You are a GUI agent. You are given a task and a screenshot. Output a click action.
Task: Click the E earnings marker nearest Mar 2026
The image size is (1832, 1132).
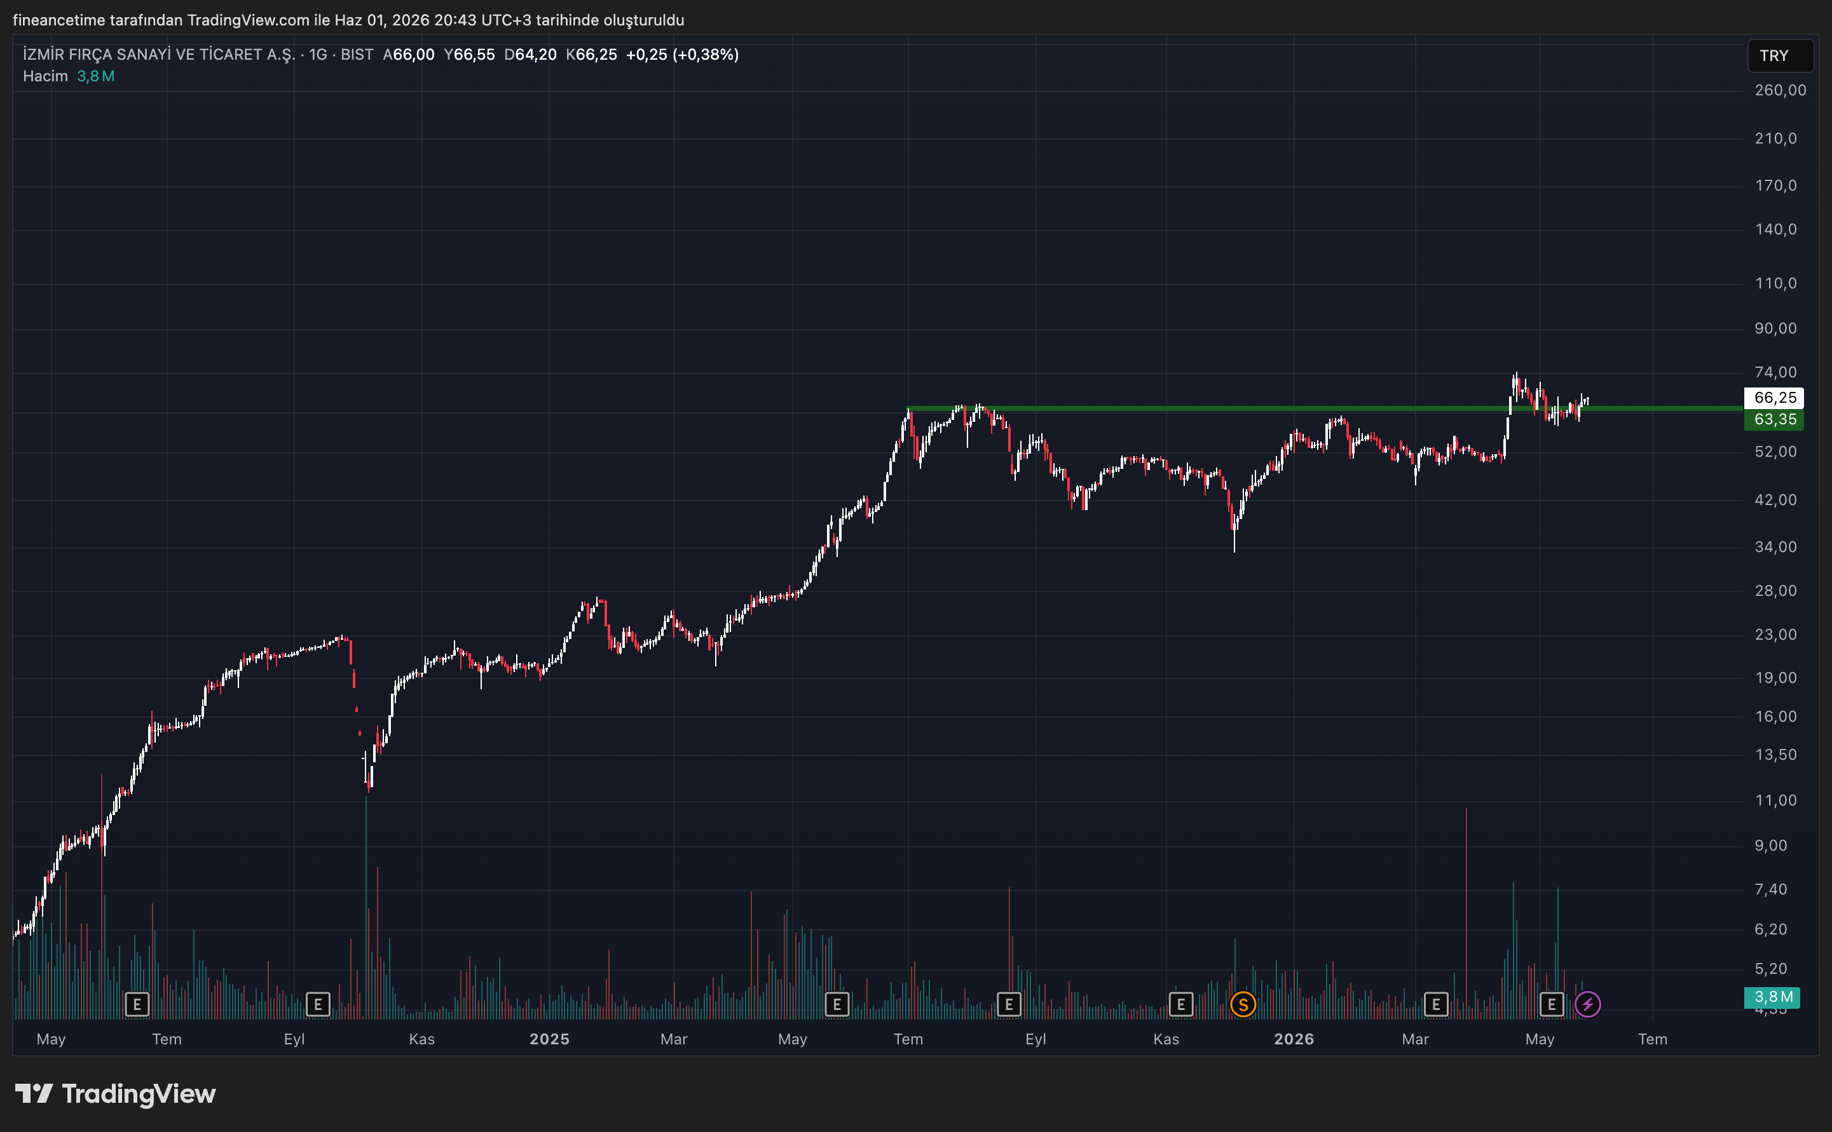click(x=1435, y=1004)
